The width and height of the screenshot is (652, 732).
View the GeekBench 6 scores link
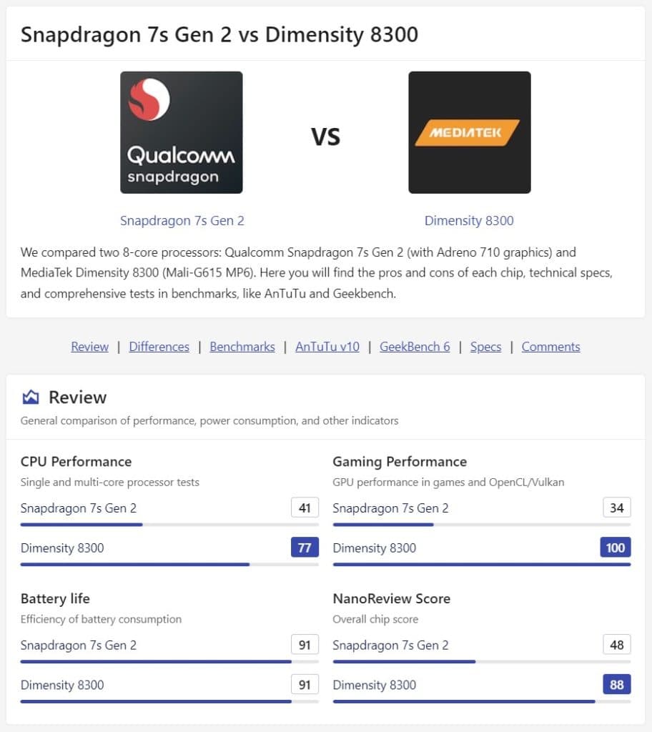pyautogui.click(x=415, y=347)
